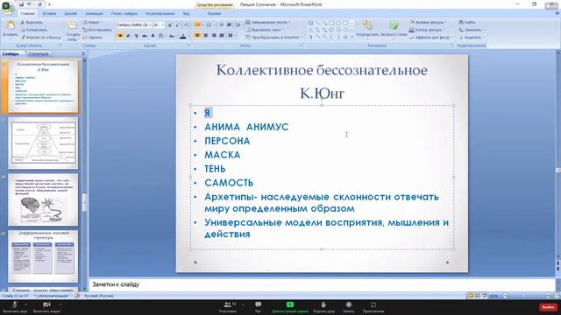Viewport: 561px width, 315px height.
Task: Toggle italic formatting
Action: [x=128, y=36]
